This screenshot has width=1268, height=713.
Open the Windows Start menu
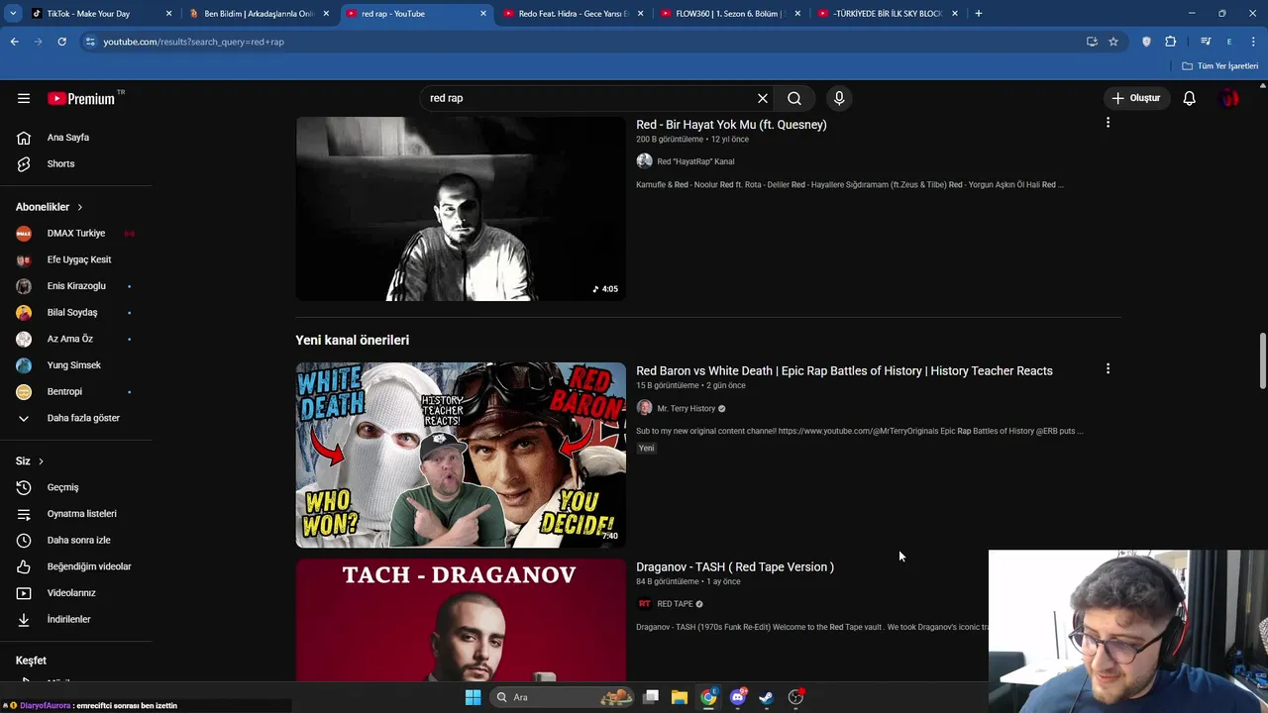coord(473,697)
